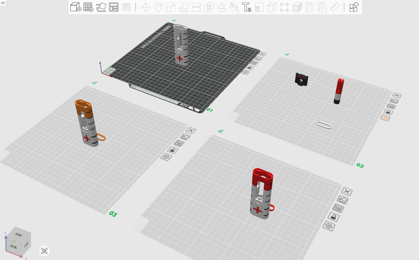Image resolution: width=419 pixels, height=260 pixels.
Task: Open the Support painting tool
Action: 221,7
